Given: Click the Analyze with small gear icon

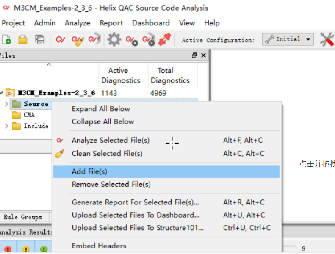Looking at the screenshot, I should pyautogui.click(x=132, y=40).
